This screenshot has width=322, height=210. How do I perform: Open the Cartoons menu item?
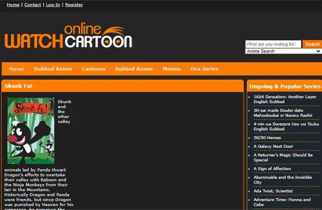(x=93, y=69)
